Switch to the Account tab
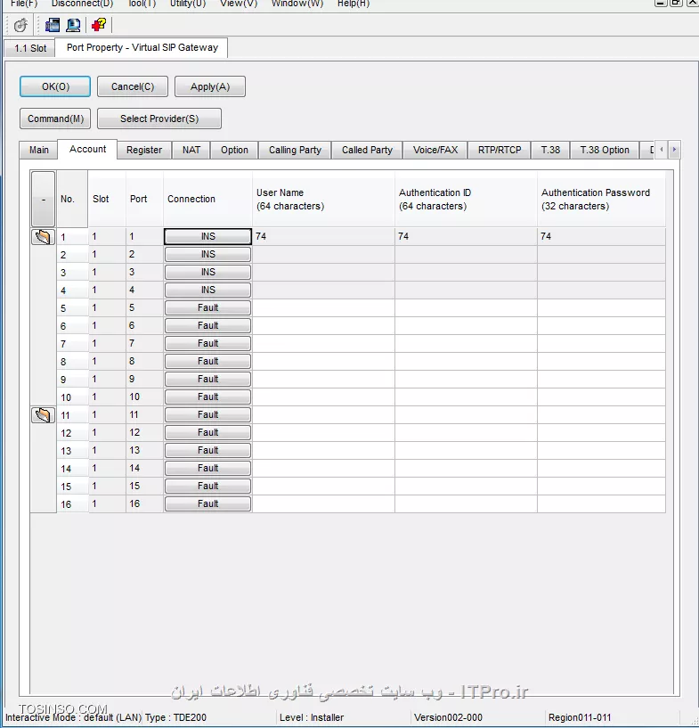This screenshot has width=699, height=728. [87, 149]
